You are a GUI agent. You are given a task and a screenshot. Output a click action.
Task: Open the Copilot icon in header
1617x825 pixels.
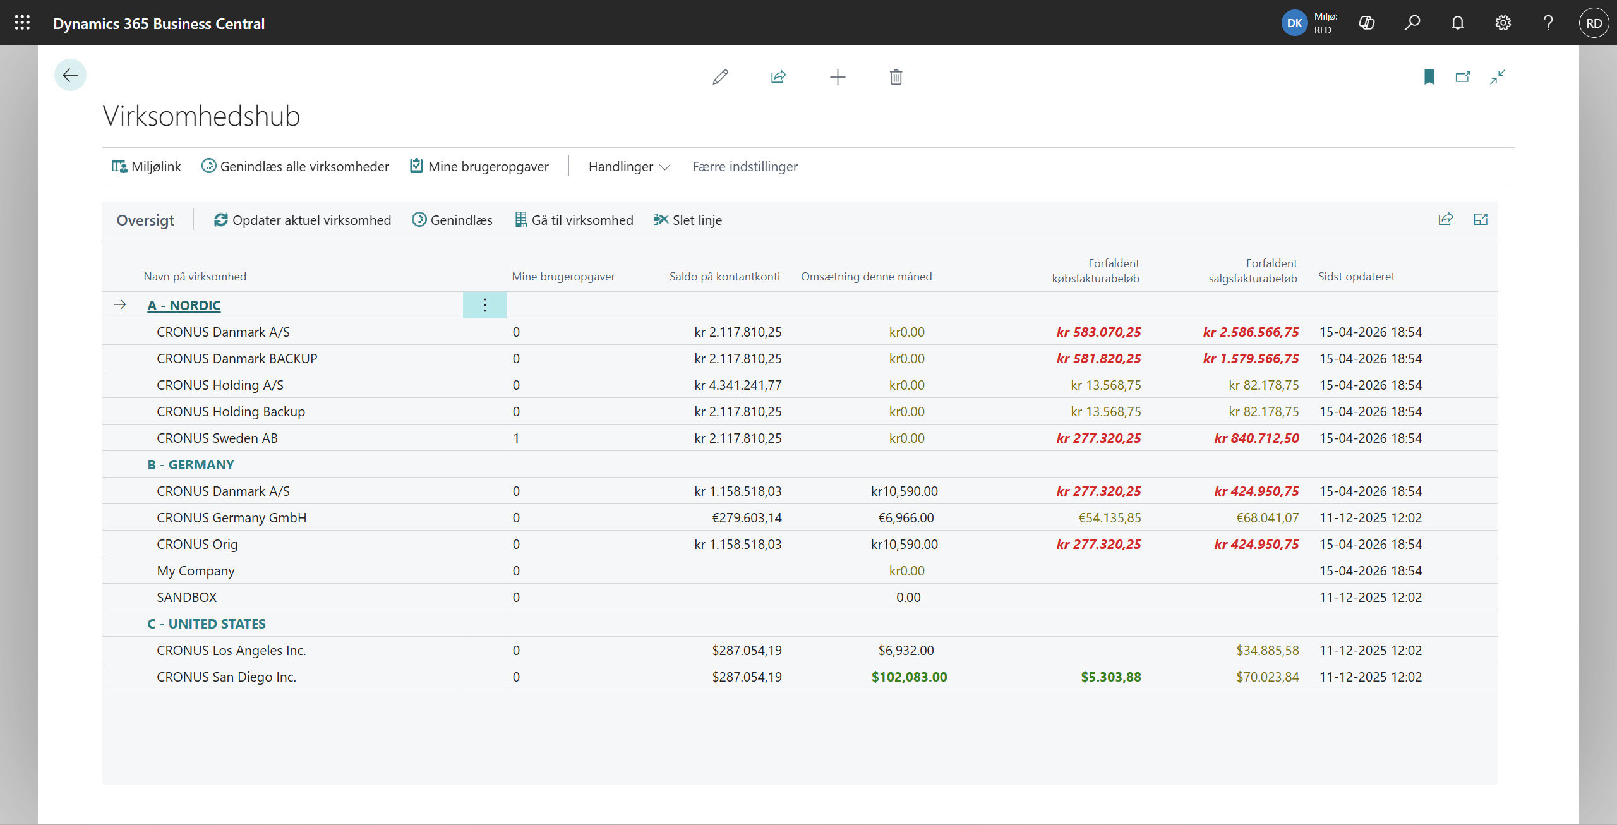pos(1367,23)
